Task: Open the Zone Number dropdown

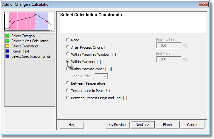Action: [105, 76]
